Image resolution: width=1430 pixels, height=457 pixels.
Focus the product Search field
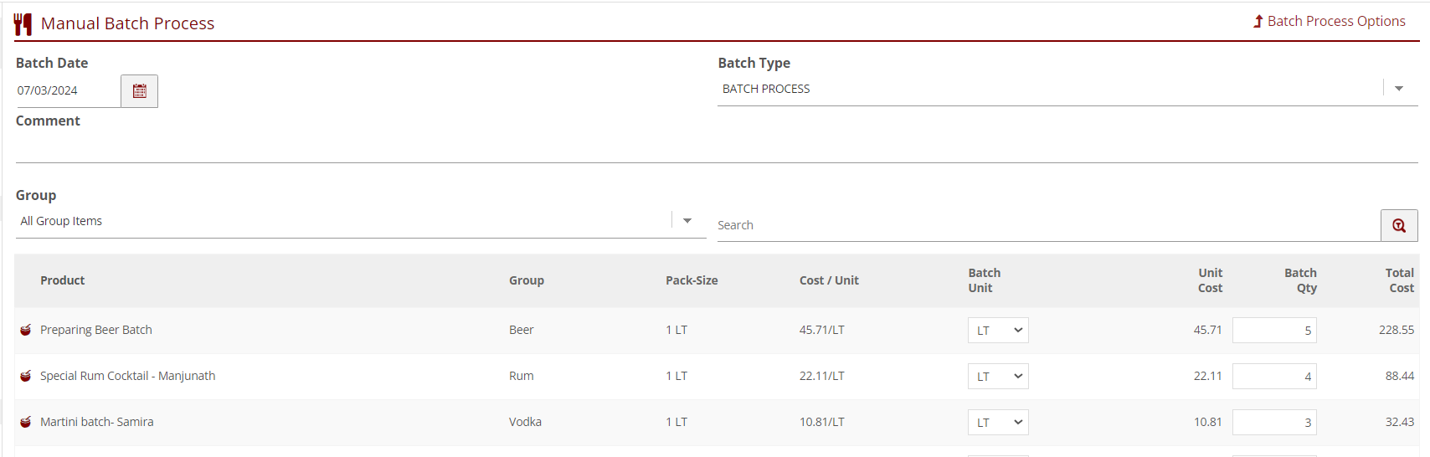point(1047,225)
